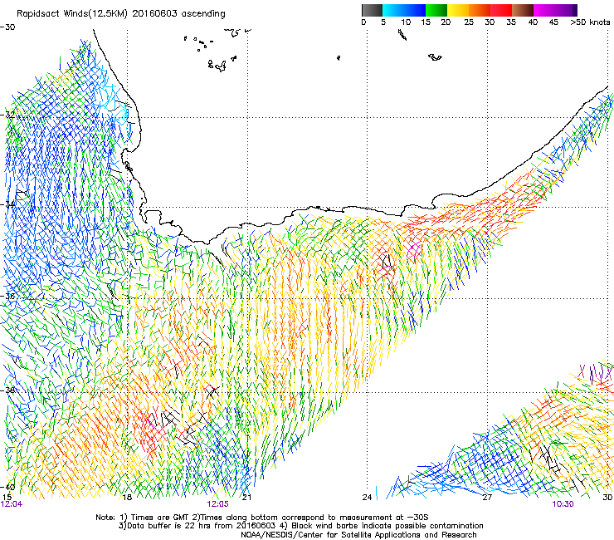Screen dimensions: 614x540
Task: Click the orange 25-30 knots legend swatch
Action: 480,10
